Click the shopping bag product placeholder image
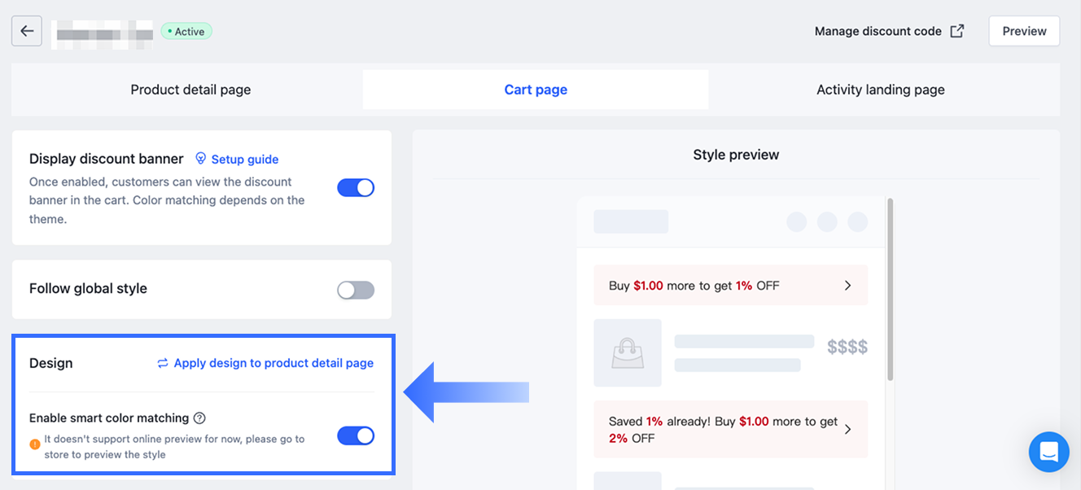This screenshot has height=490, width=1081. 627,352
